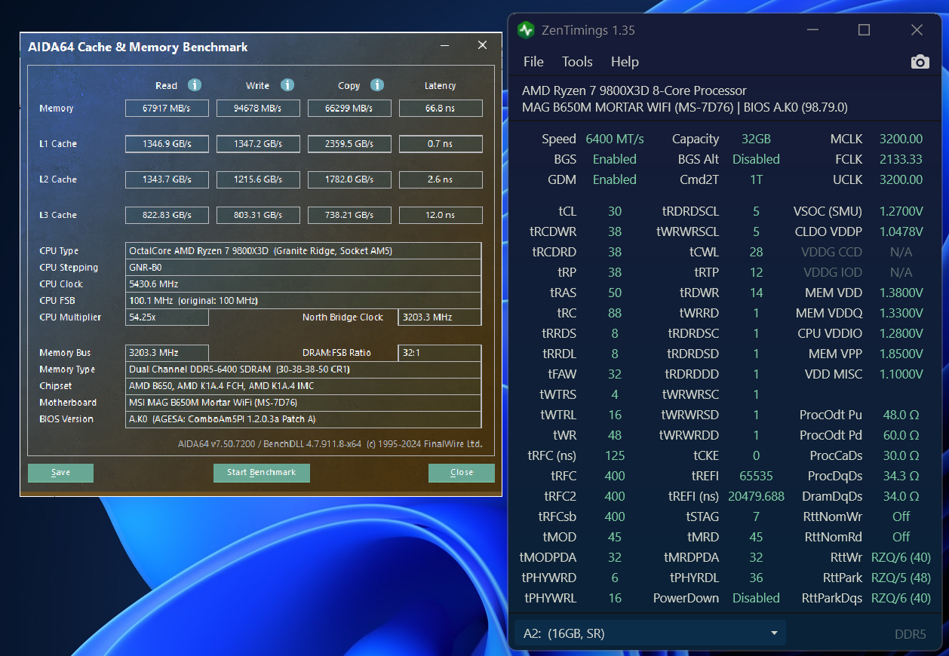Click the BIOS Version A.K0 AGESA field
This screenshot has width=949, height=656.
(x=303, y=419)
